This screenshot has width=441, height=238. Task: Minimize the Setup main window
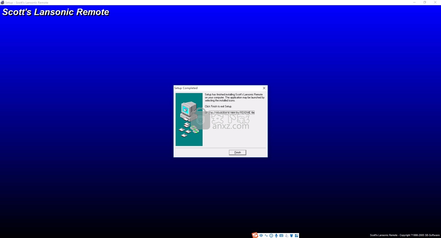coord(414,2)
